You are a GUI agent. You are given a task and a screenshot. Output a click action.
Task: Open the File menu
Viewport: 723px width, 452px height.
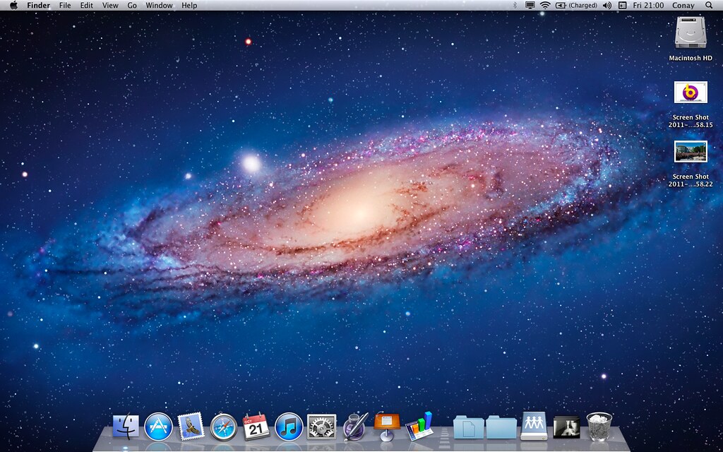coord(65,6)
